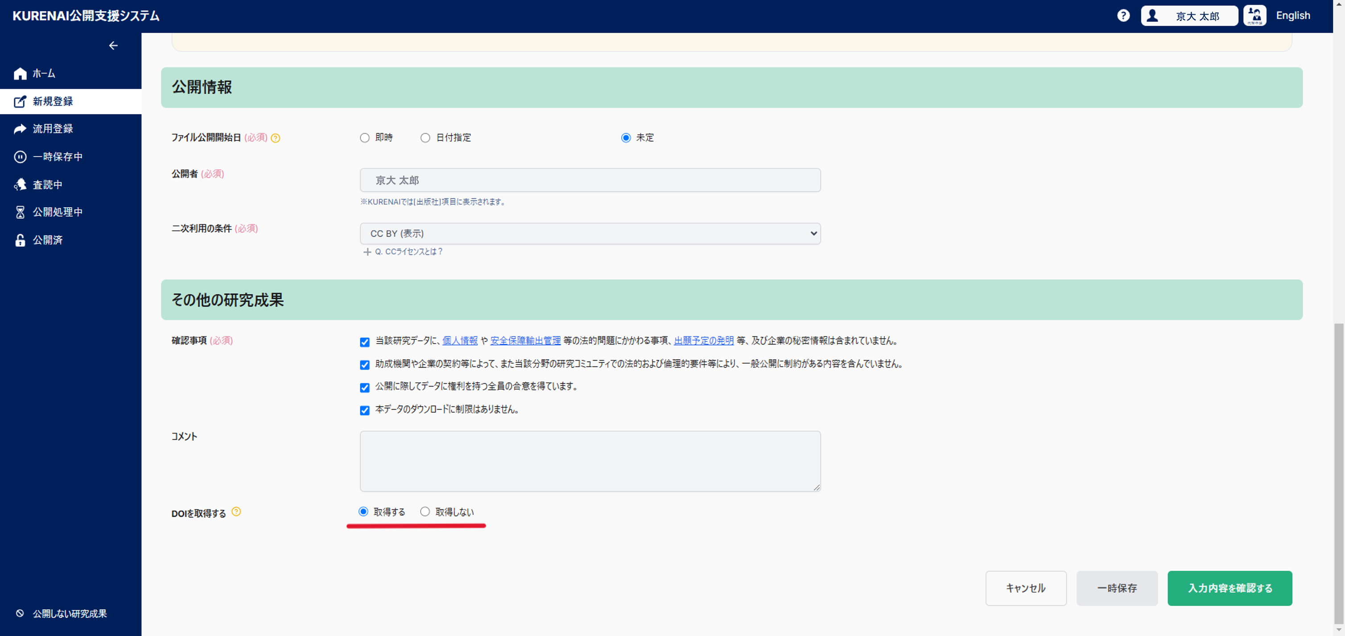Select 即時 radio for file release date

(x=364, y=138)
